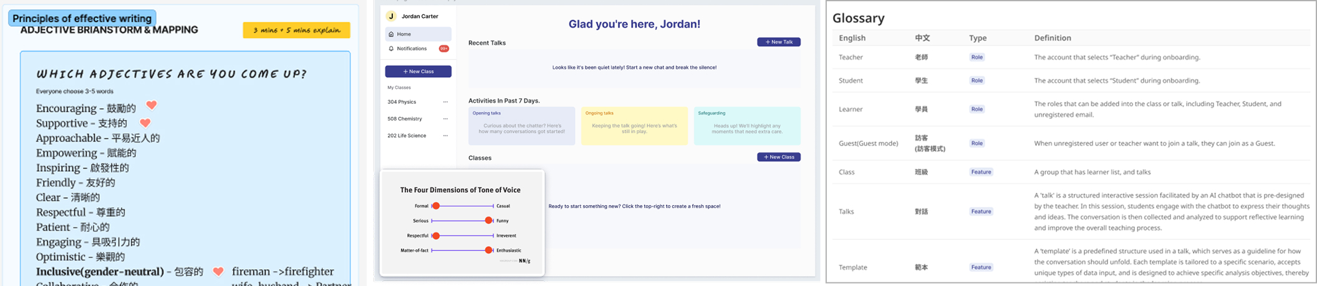Click the New Talk button
The width and height of the screenshot is (1317, 286).
click(778, 42)
